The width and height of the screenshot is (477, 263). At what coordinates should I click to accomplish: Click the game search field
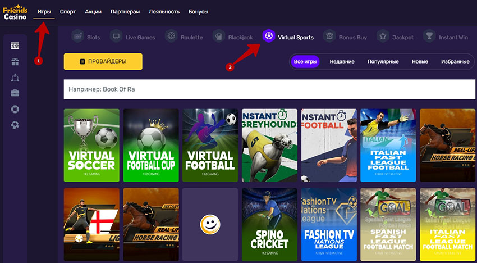[x=269, y=89]
